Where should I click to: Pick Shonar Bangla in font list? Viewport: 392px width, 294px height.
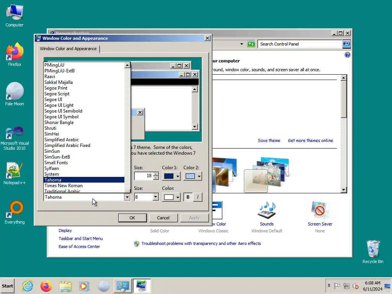84,122
